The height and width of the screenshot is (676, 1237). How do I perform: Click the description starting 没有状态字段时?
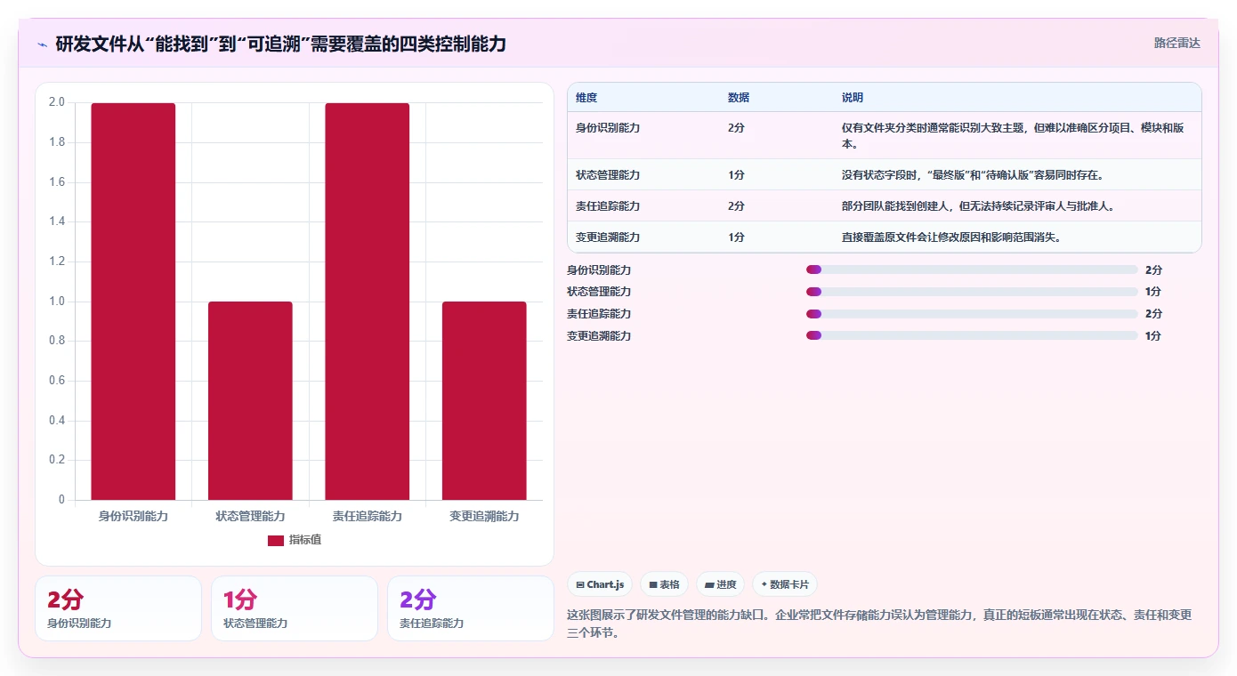(x=974, y=174)
